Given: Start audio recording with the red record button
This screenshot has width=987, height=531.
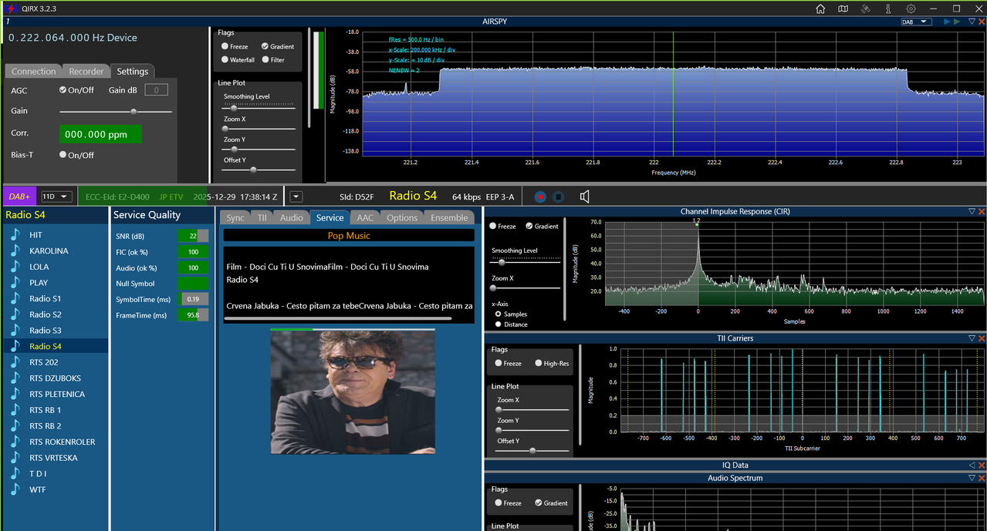Looking at the screenshot, I should point(540,197).
